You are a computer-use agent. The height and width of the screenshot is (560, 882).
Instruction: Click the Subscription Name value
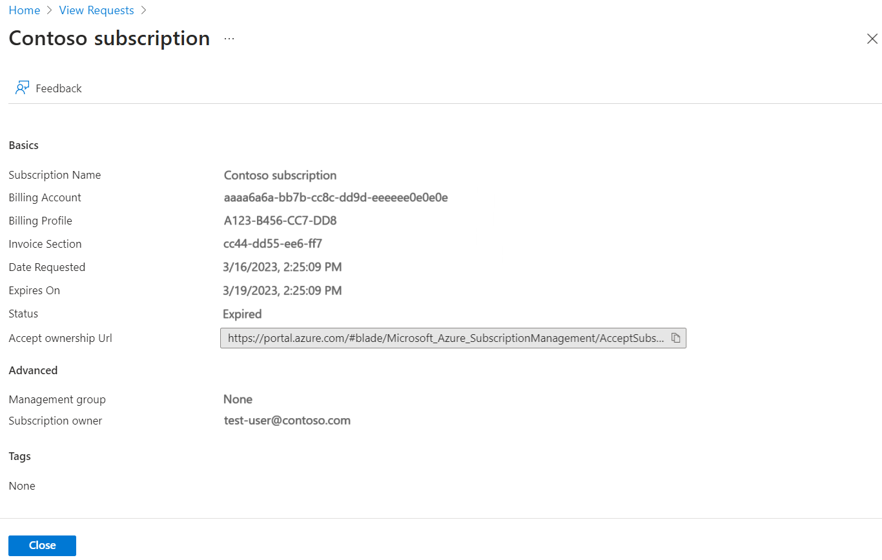(280, 175)
